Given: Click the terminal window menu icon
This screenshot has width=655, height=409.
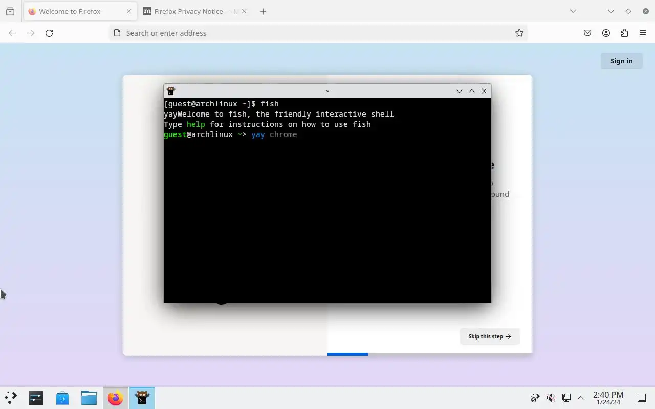Looking at the screenshot, I should click(x=171, y=91).
